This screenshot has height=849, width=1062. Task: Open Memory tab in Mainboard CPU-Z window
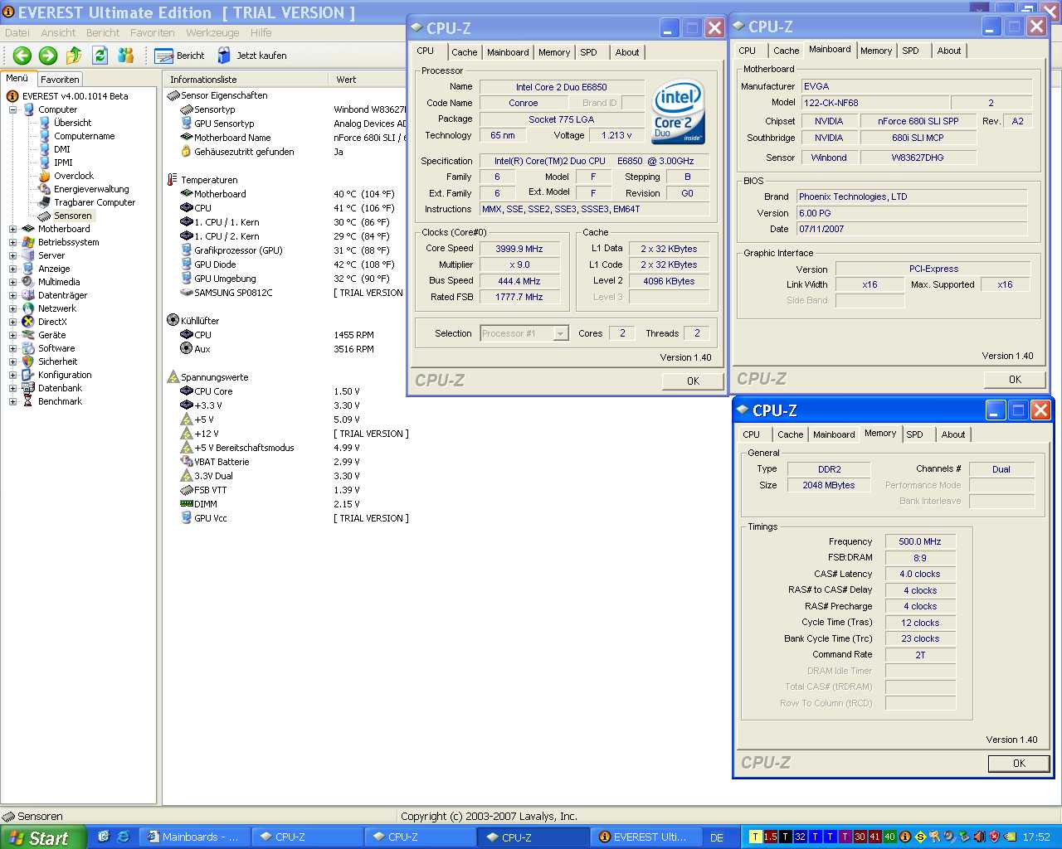pyautogui.click(x=875, y=51)
